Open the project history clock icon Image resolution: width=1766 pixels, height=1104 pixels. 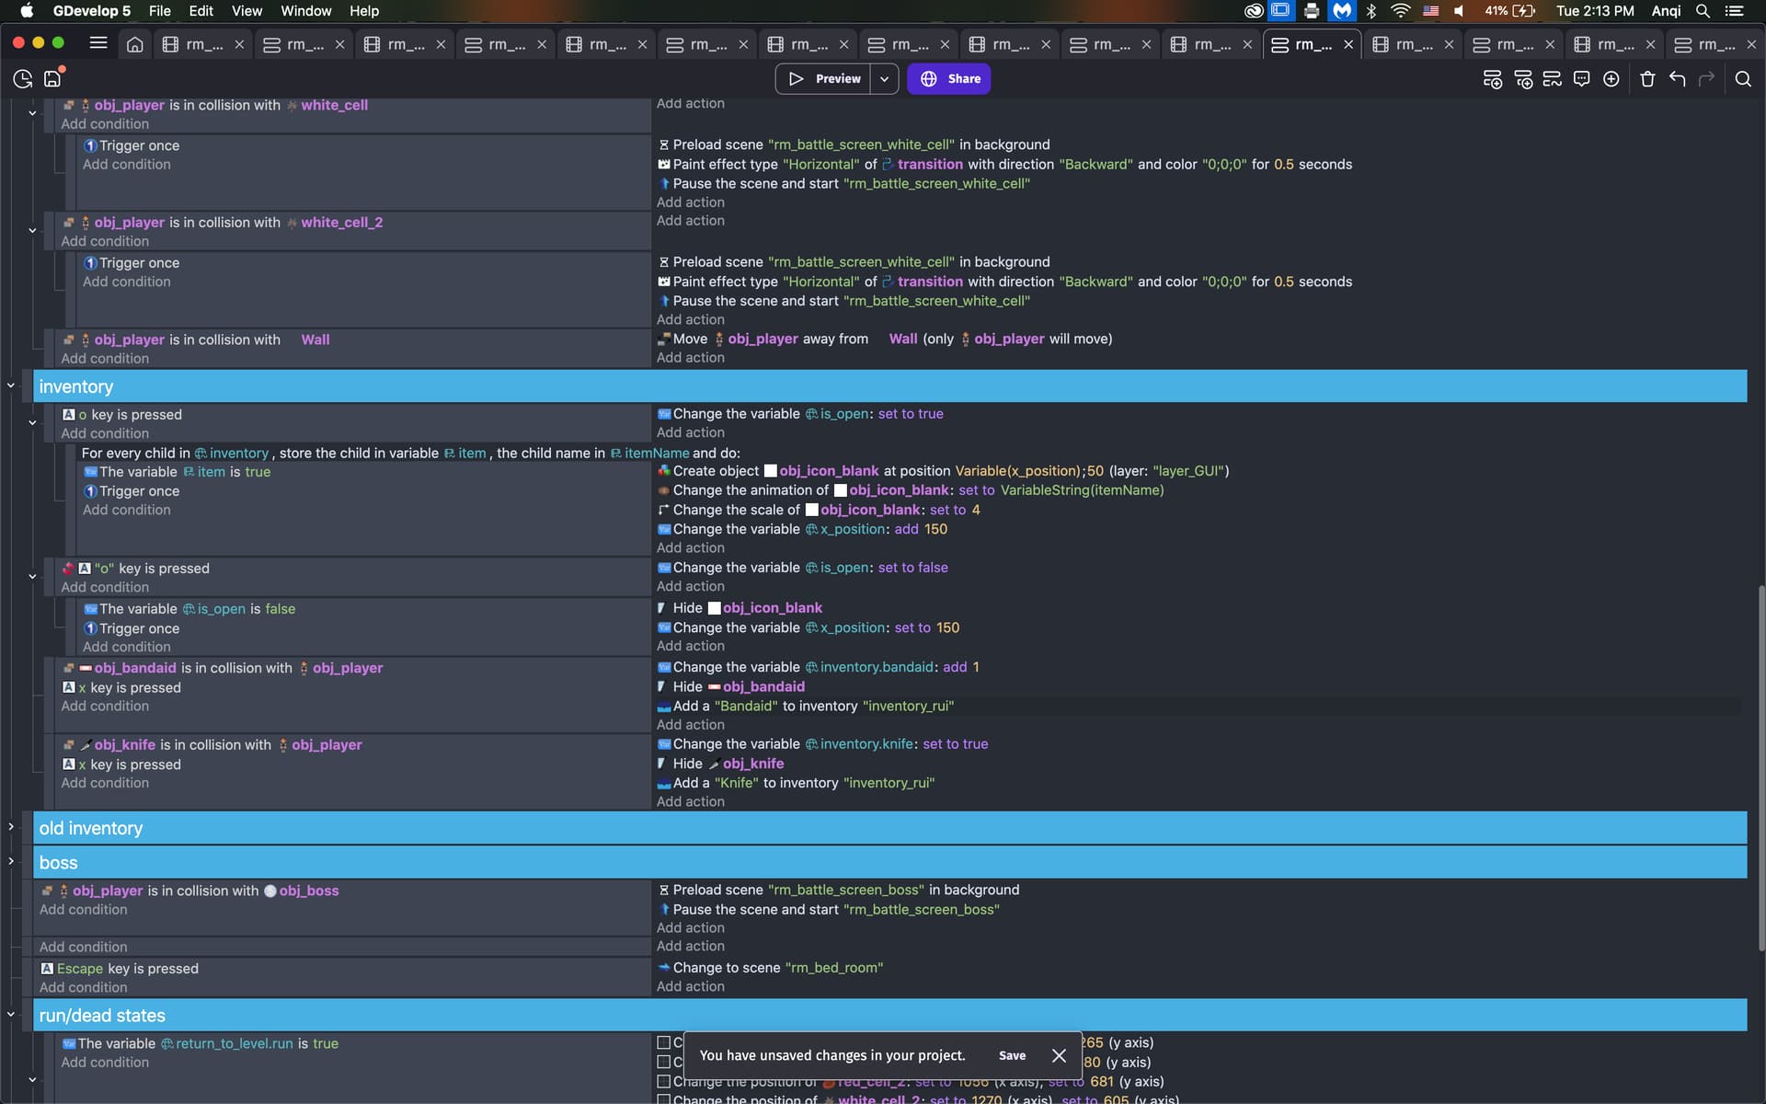pyautogui.click(x=23, y=79)
